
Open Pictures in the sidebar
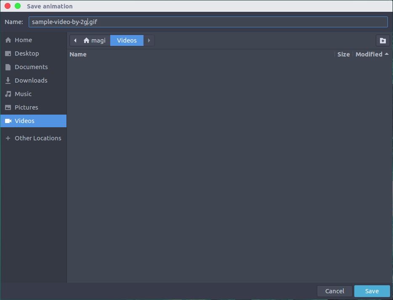pyautogui.click(x=33, y=107)
